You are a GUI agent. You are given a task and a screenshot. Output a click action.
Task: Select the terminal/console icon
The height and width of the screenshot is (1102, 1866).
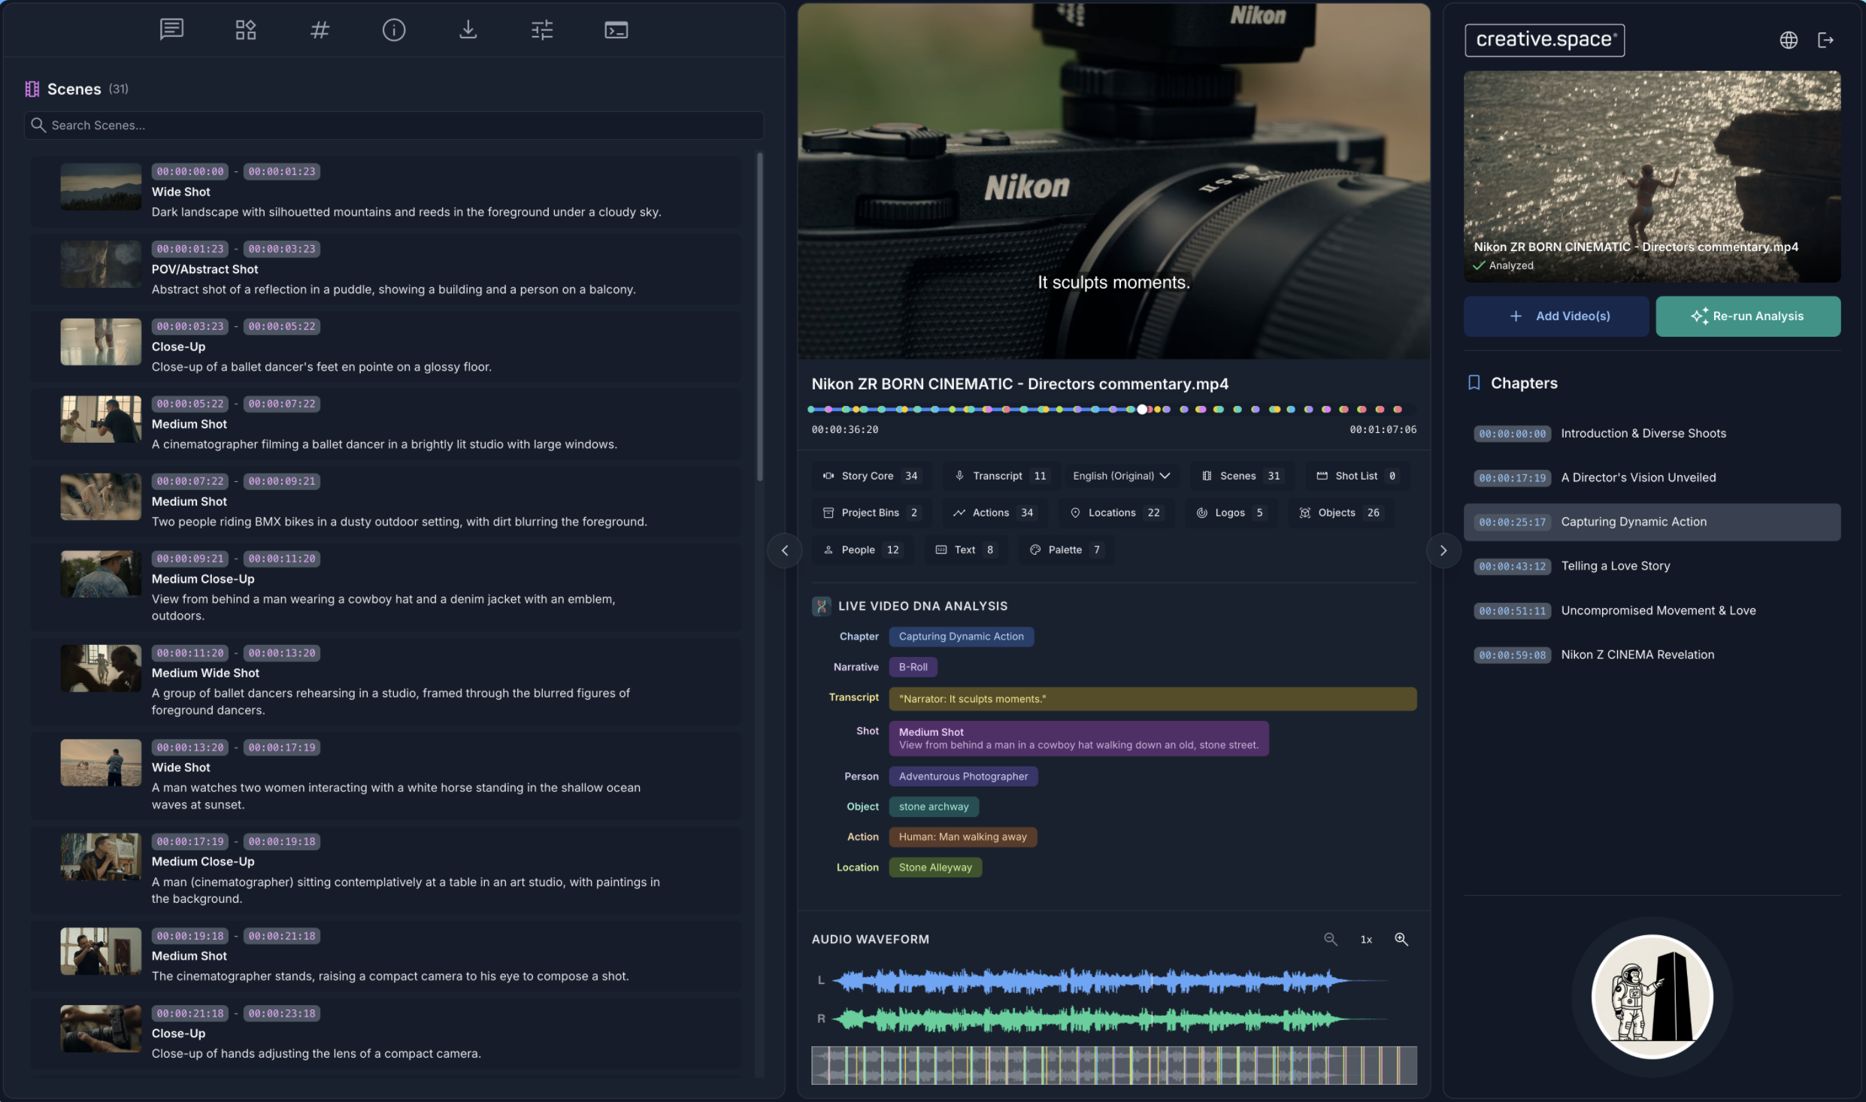click(615, 29)
